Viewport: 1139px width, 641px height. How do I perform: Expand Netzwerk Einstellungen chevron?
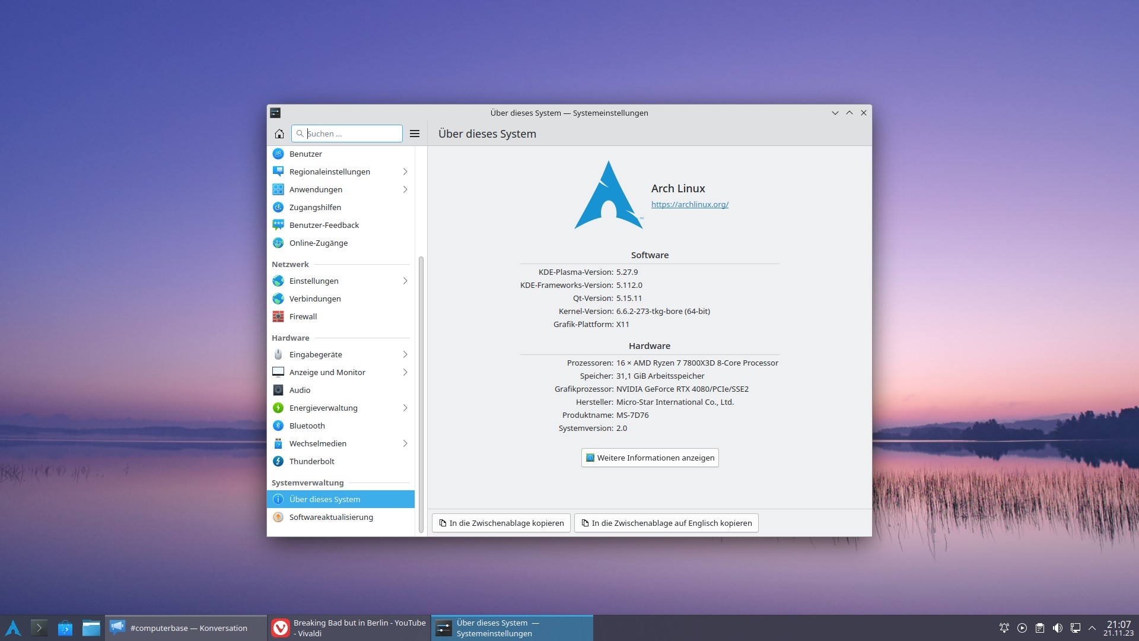pos(405,281)
